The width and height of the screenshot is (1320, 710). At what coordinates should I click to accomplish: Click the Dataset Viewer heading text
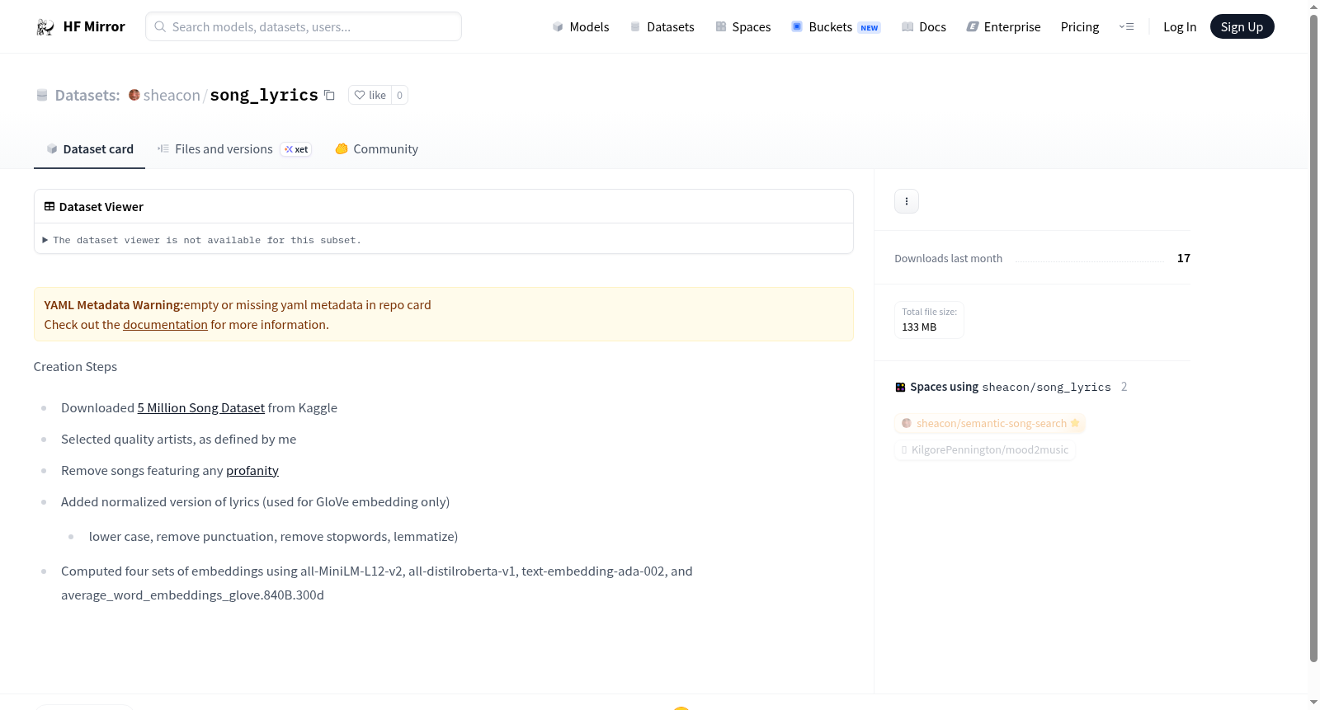101,207
